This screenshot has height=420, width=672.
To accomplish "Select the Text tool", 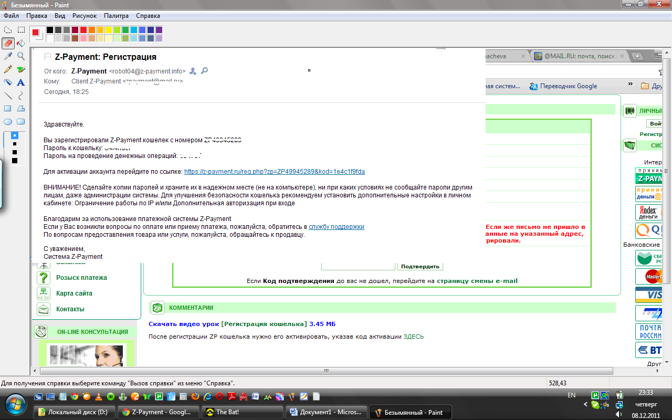I will coord(21,82).
